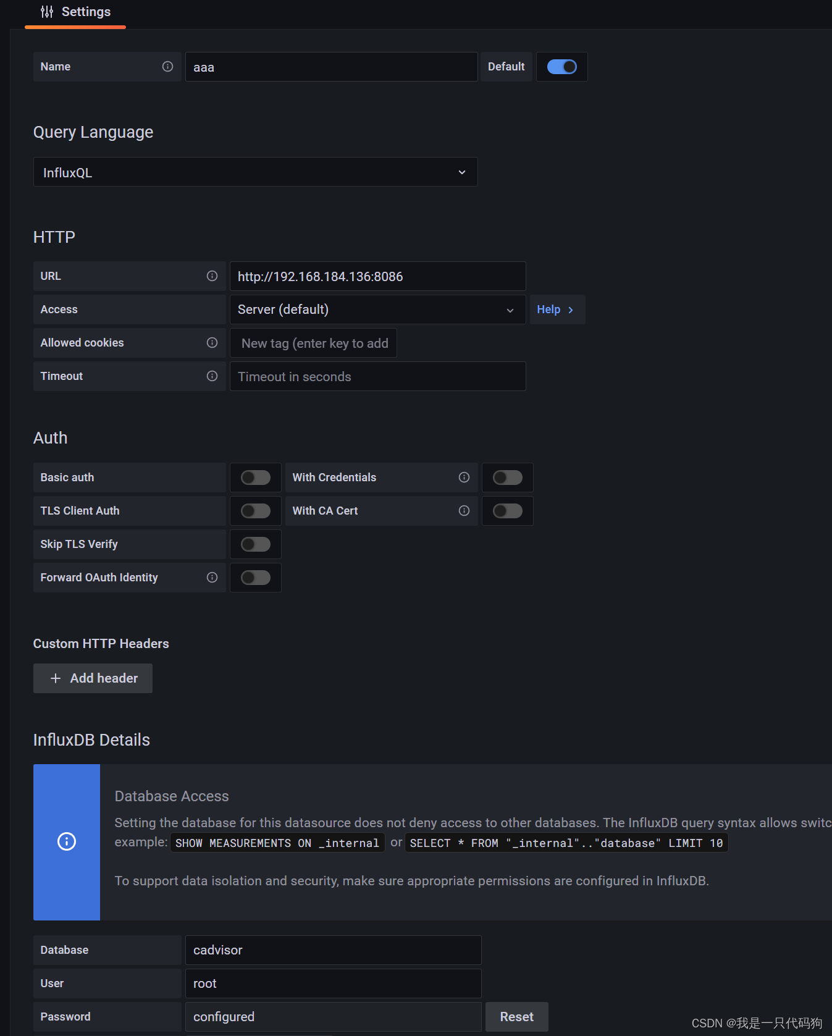The image size is (832, 1036).
Task: Click the info icon next to Name
Action: tap(167, 67)
